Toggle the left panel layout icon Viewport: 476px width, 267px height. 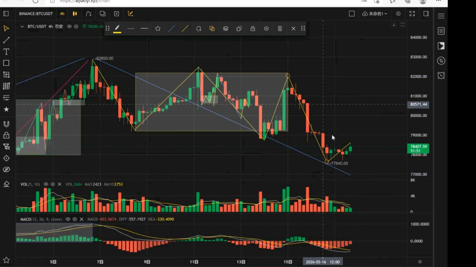[6, 14]
